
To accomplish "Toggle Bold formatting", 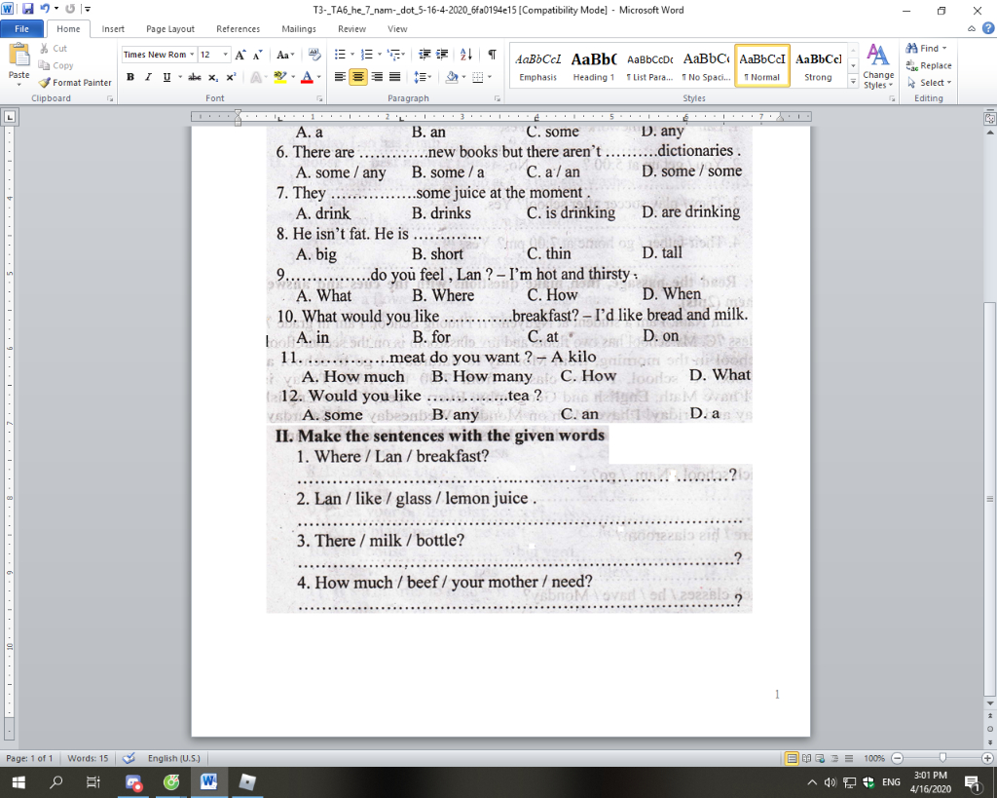I will [130, 77].
